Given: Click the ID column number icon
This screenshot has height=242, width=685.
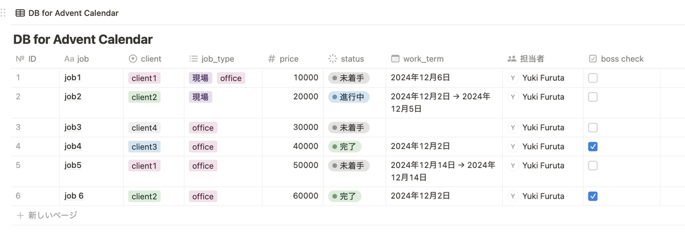Looking at the screenshot, I should [20, 59].
